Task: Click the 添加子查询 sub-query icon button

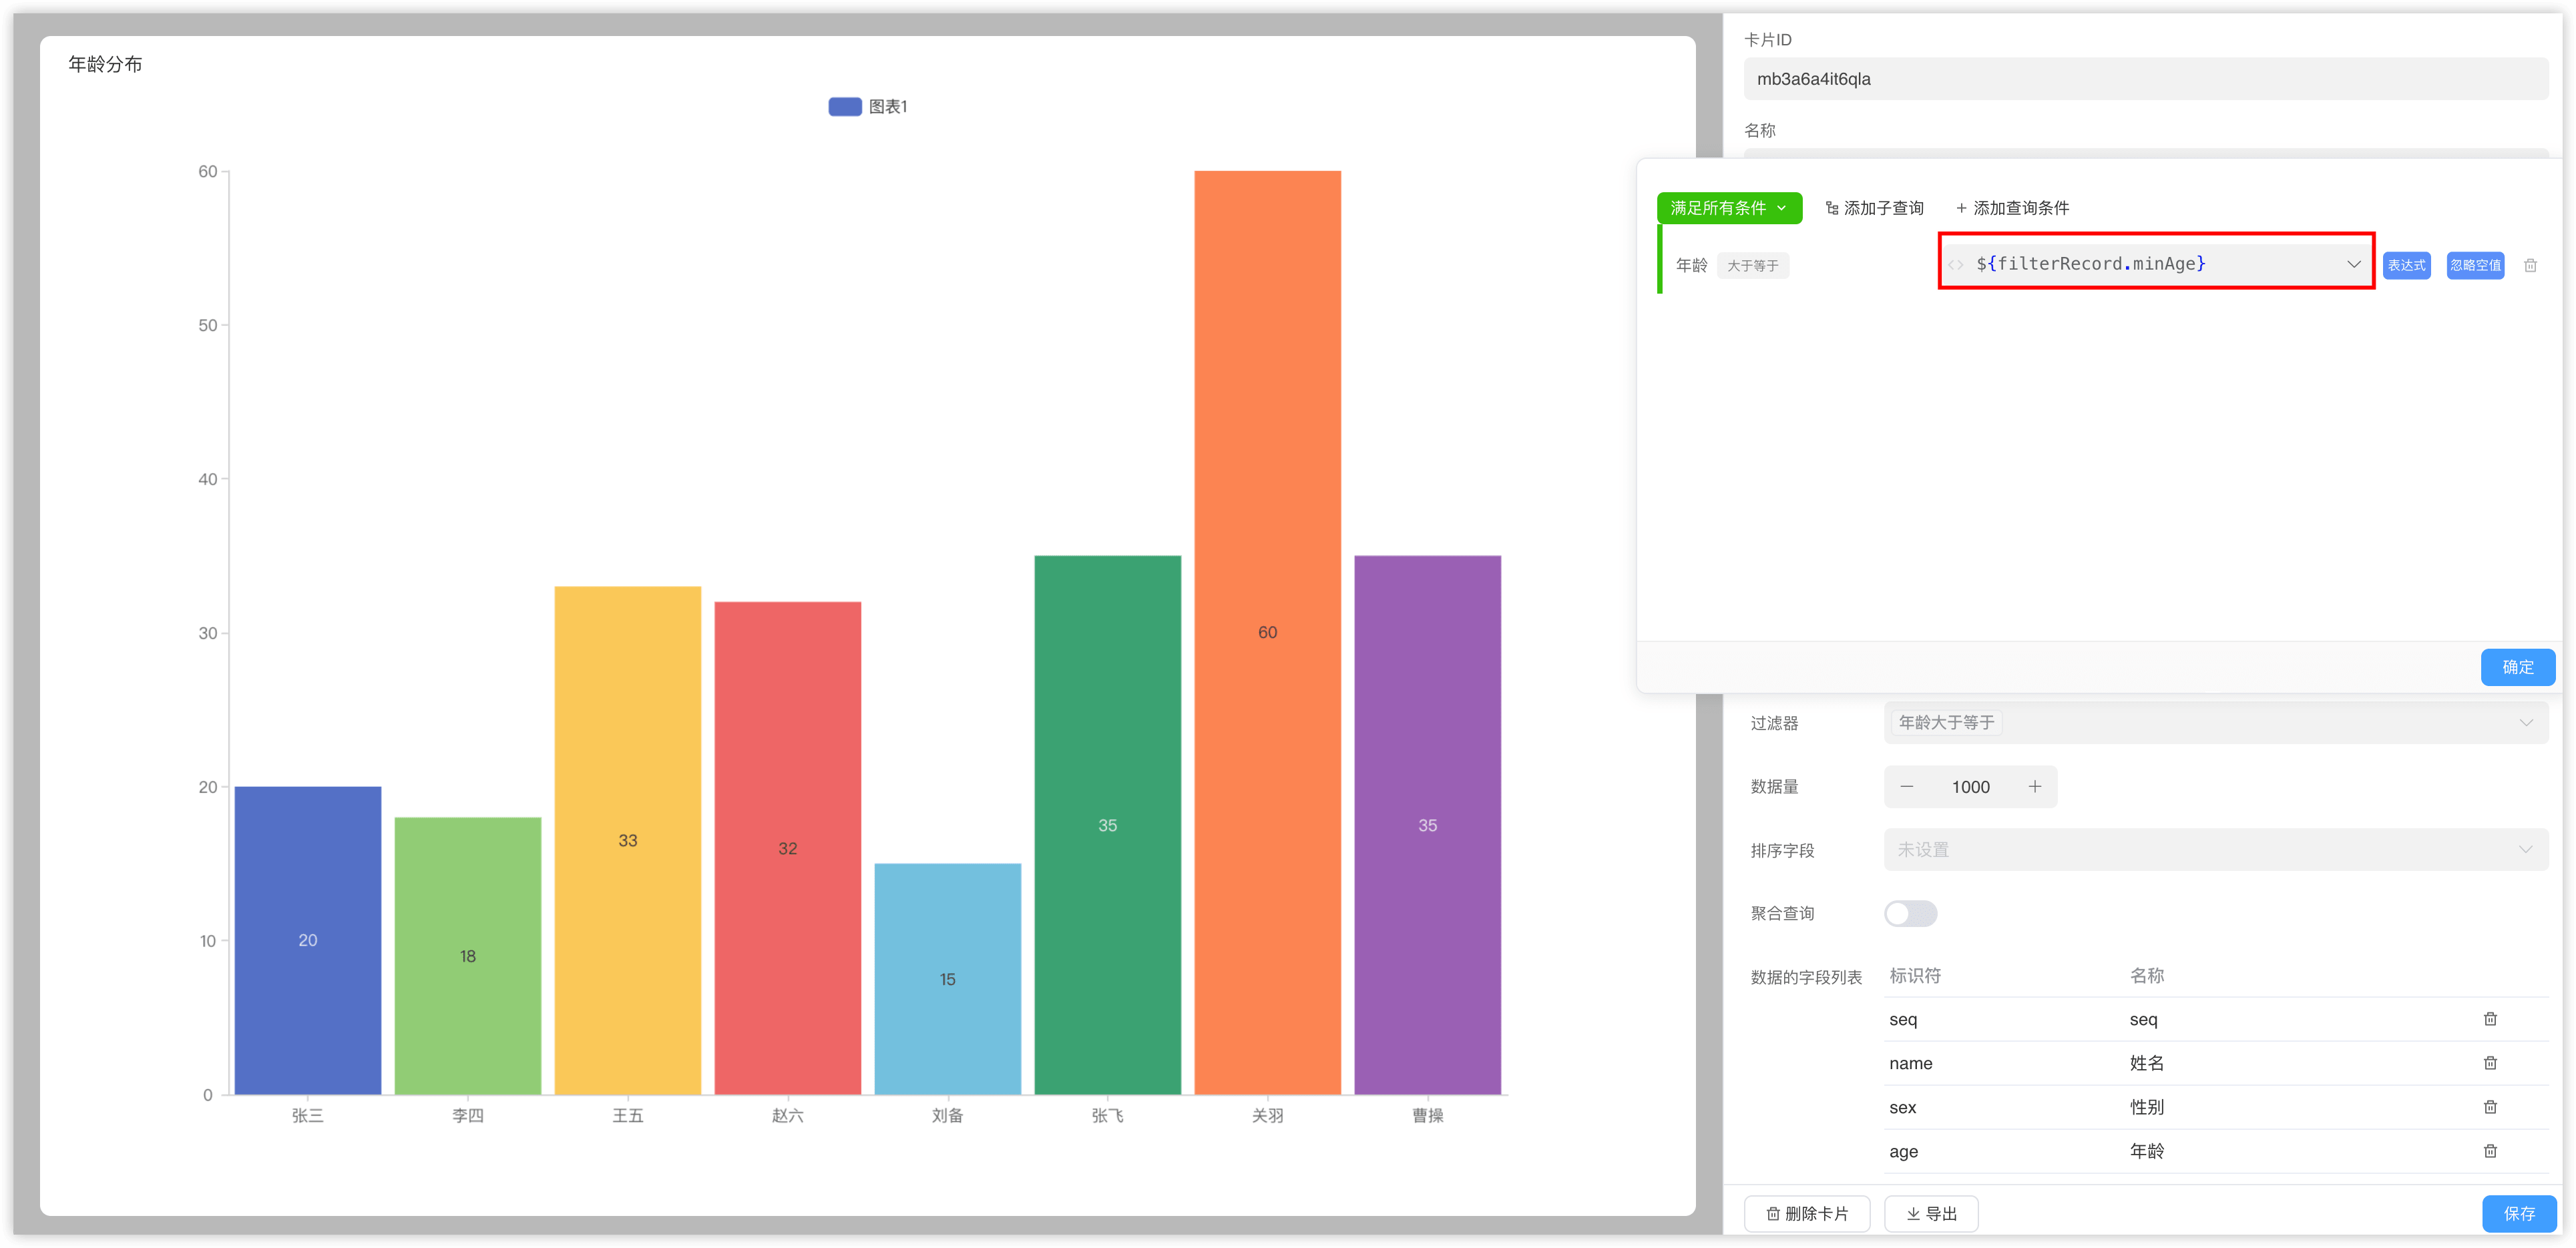Action: (1874, 208)
